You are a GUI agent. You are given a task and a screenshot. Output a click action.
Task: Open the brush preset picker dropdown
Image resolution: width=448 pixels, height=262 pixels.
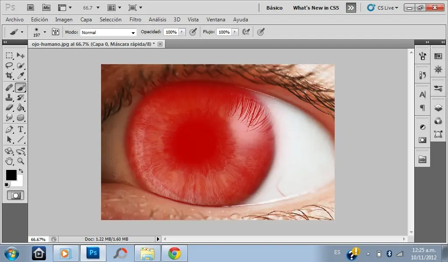click(x=44, y=32)
